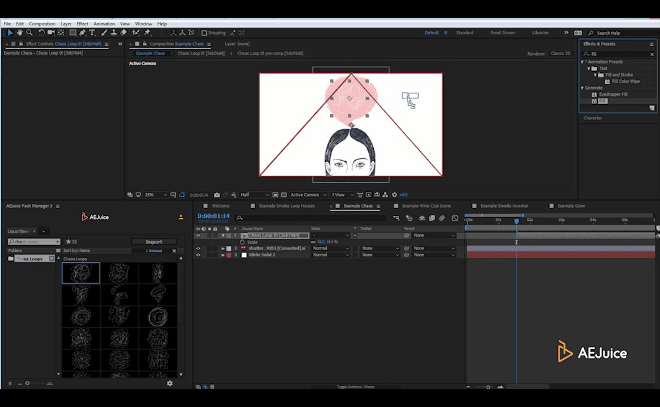The image size is (660, 407).
Task: Toggle the Scale stopwatch keyframe
Action: pyautogui.click(x=242, y=243)
